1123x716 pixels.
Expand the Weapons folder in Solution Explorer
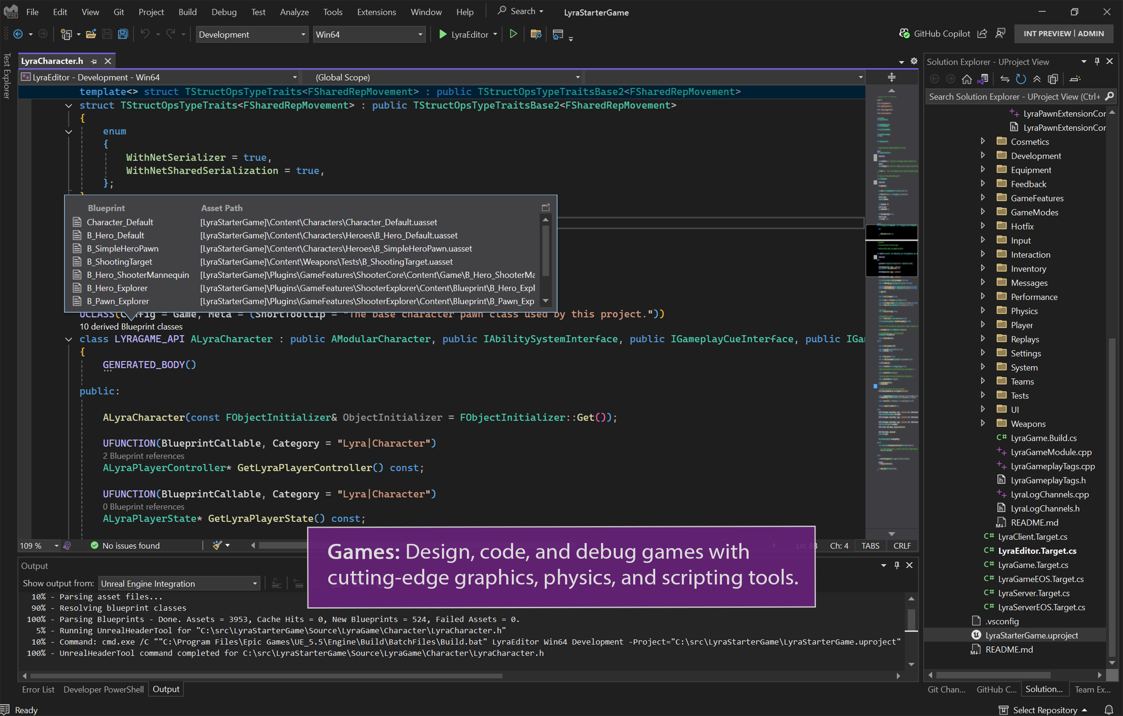[x=983, y=423]
